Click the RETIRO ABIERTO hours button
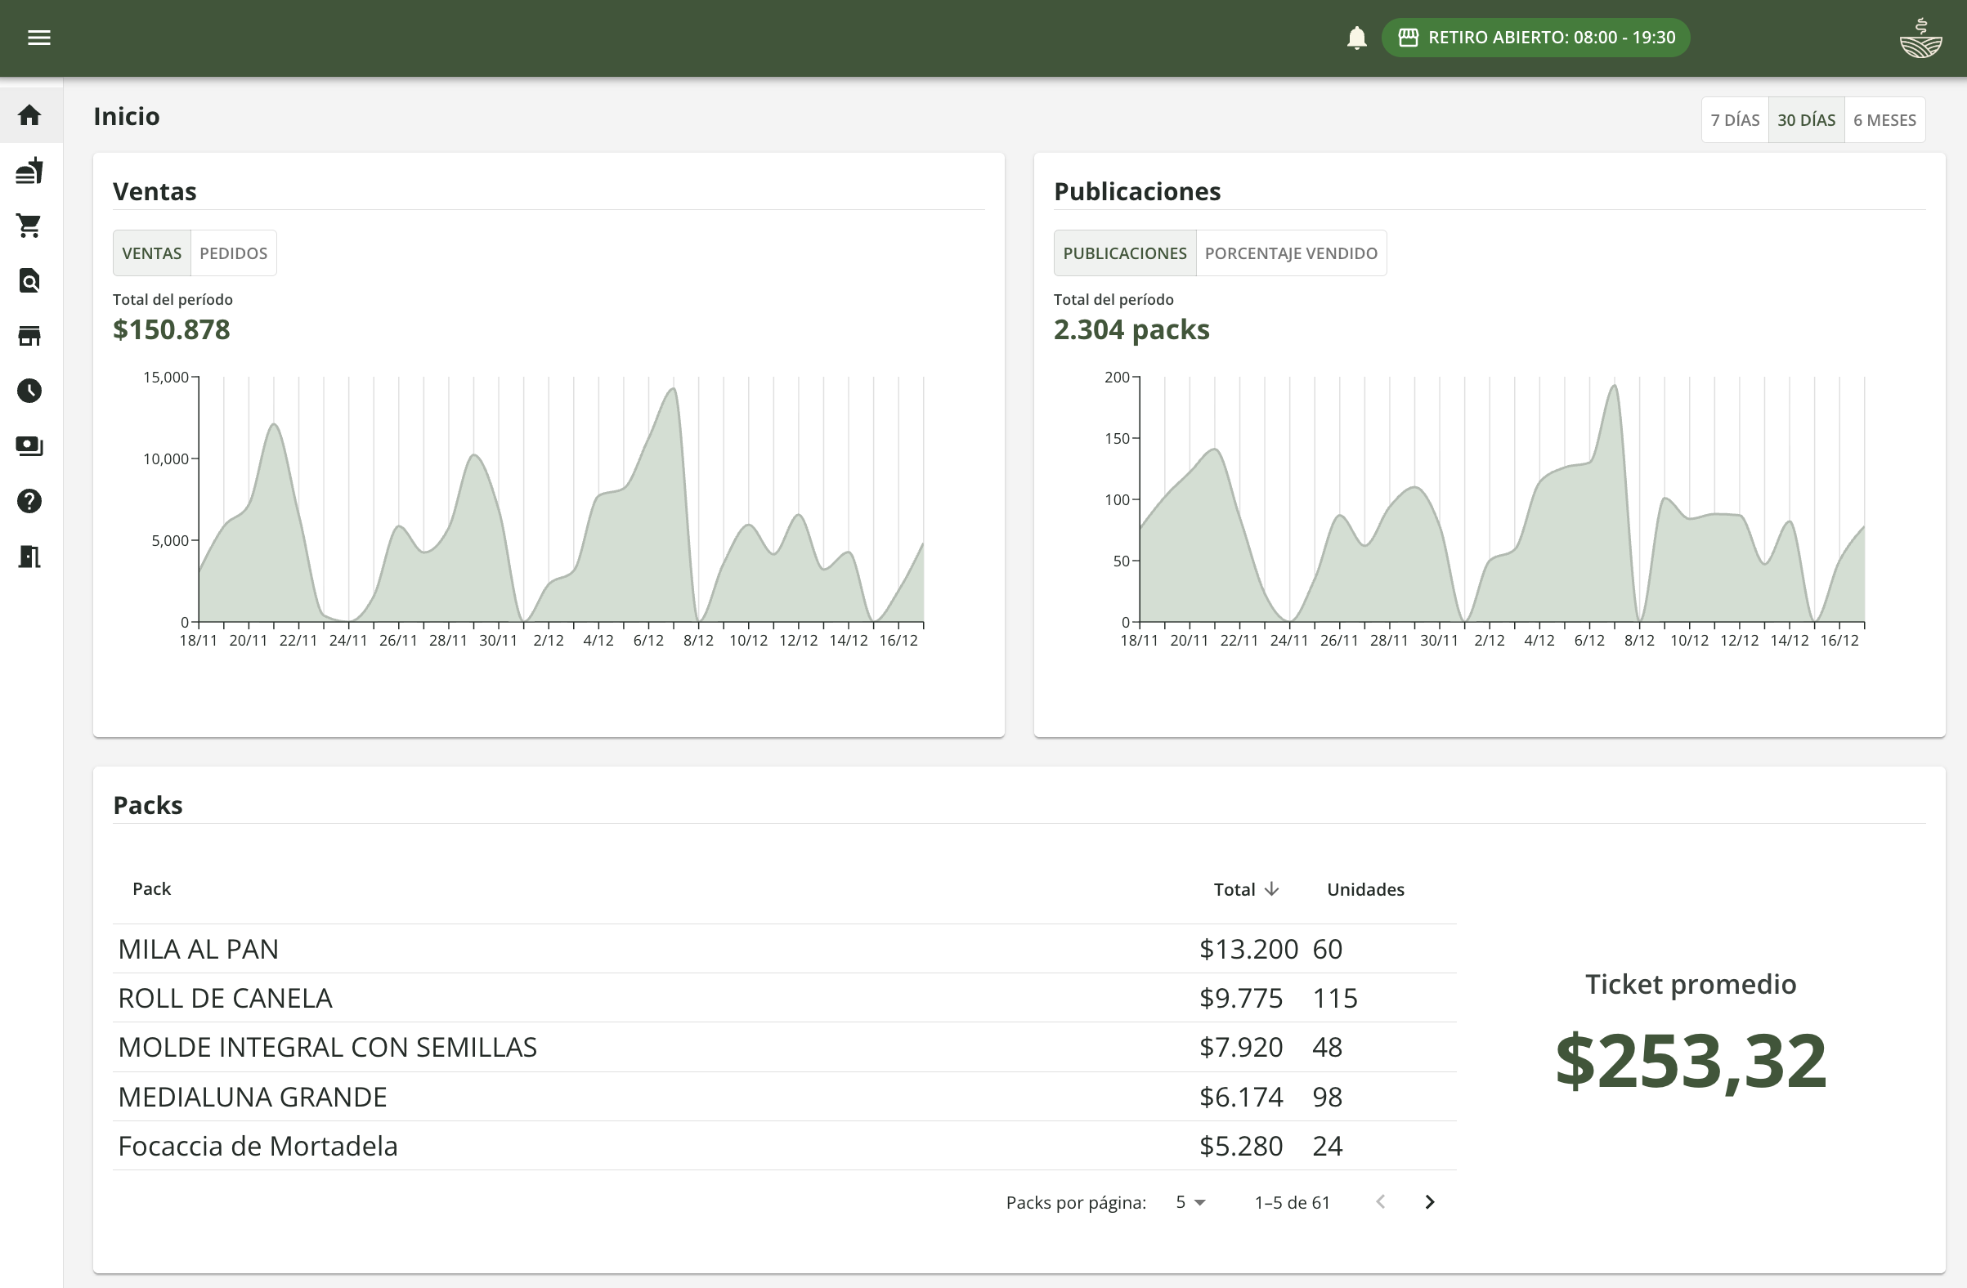This screenshot has height=1288, width=1967. point(1535,37)
